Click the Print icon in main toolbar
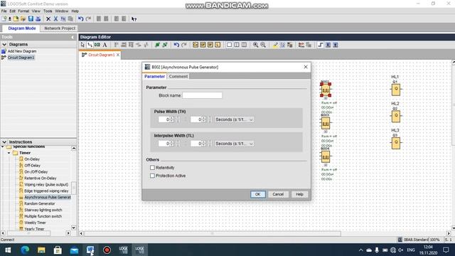Screen dimensions: 455x256 [38, 19]
